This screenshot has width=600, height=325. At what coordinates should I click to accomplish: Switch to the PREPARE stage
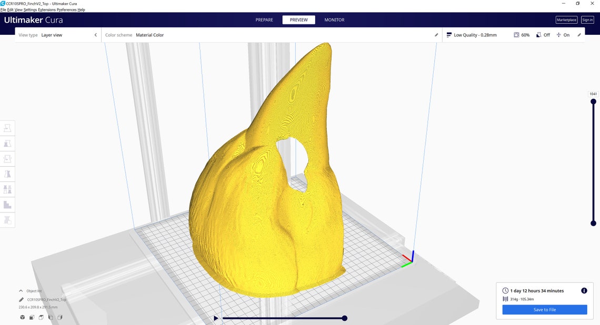(264, 20)
